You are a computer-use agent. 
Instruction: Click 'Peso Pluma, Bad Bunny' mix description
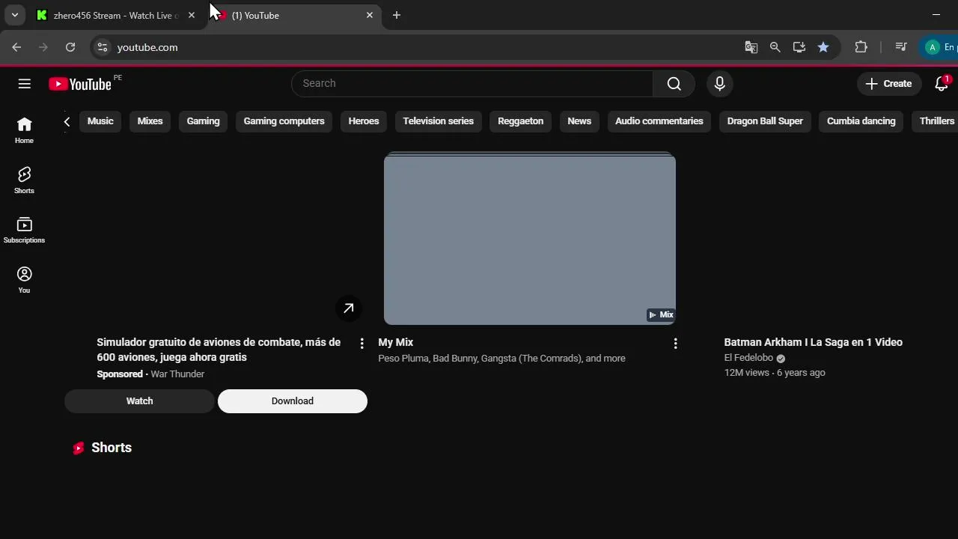501,359
